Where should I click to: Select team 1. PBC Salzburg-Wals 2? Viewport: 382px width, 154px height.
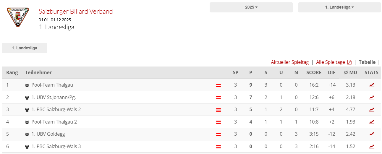tap(56, 109)
